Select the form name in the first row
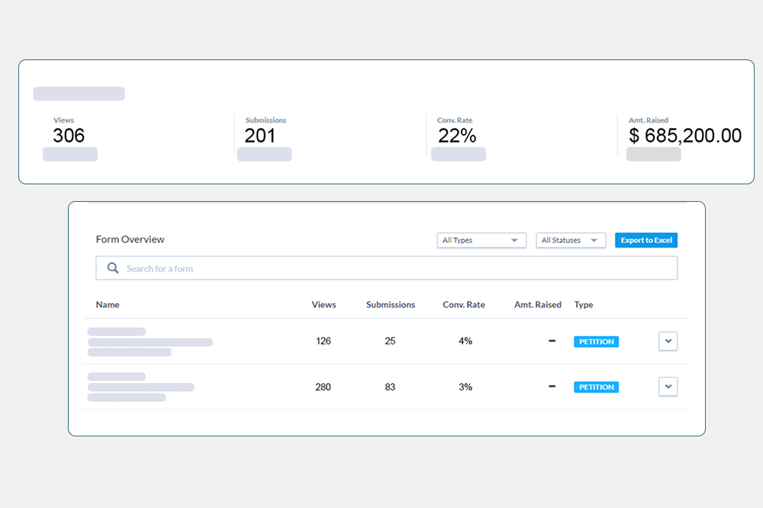 [x=150, y=342]
